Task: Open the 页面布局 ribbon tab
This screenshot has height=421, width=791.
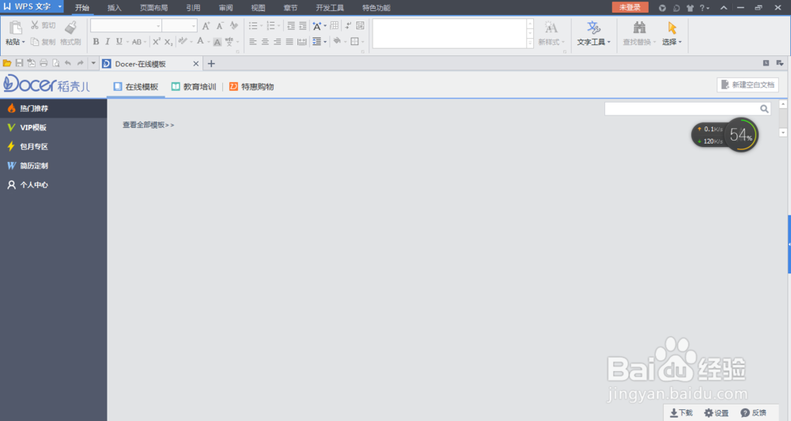Action: [154, 8]
